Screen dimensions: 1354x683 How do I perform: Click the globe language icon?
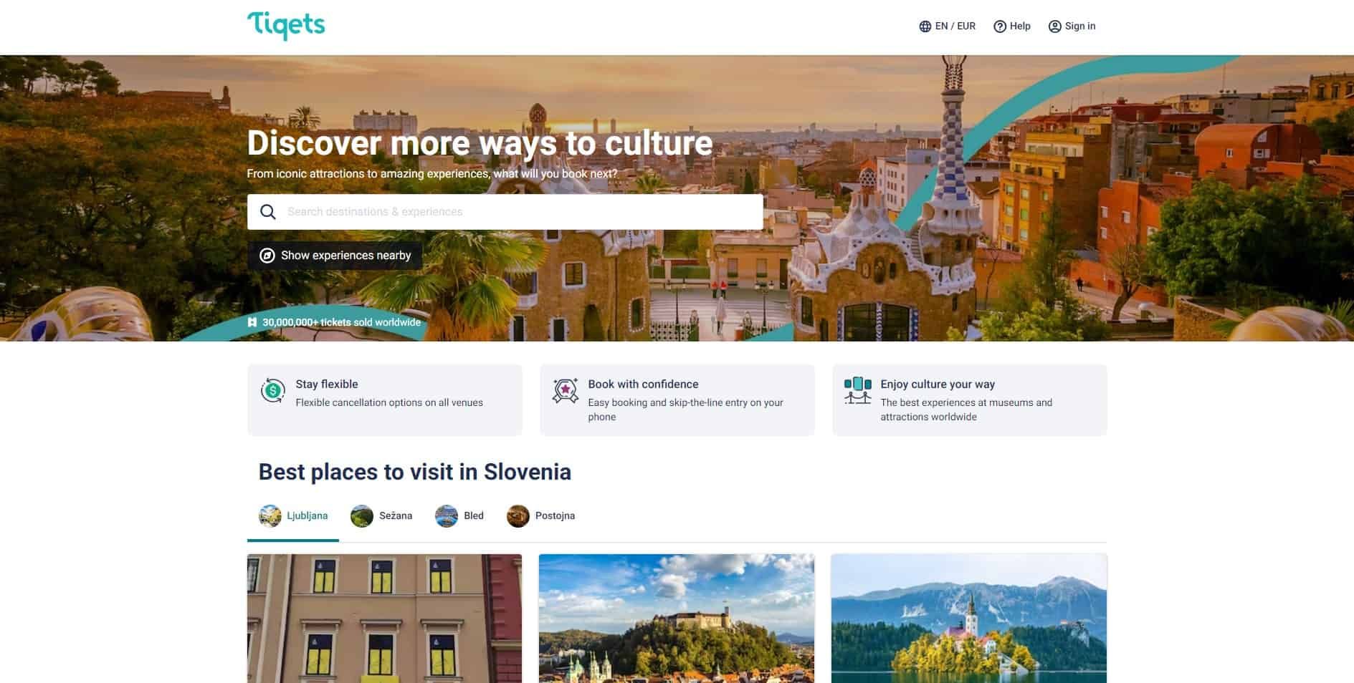925,26
